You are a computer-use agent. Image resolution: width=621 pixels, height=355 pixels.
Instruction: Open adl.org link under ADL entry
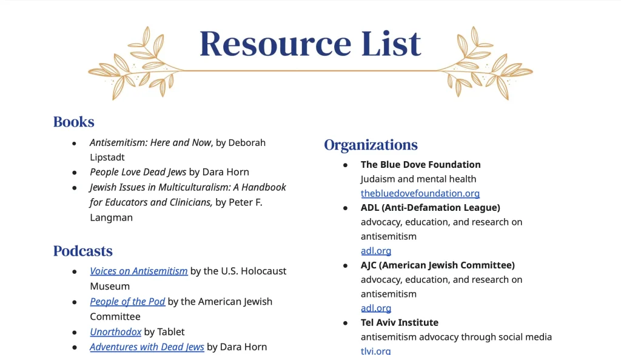(375, 251)
